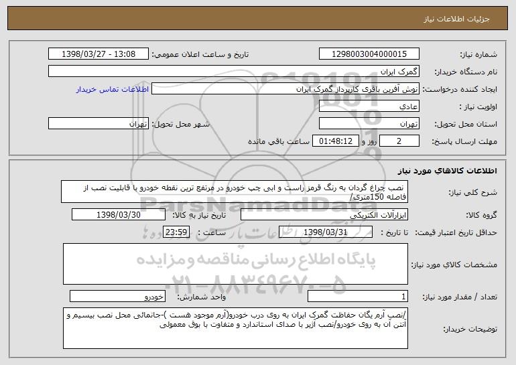516x365 pixels.
Task: Click the label شماره نیاز
Action: tap(478, 54)
